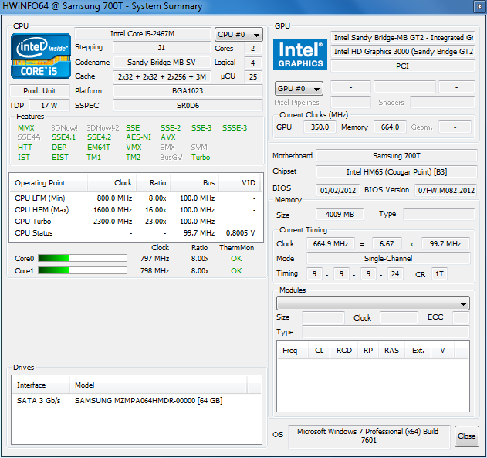The width and height of the screenshot is (487, 458).
Task: Click the command rate value 1T
Action: 439,274
